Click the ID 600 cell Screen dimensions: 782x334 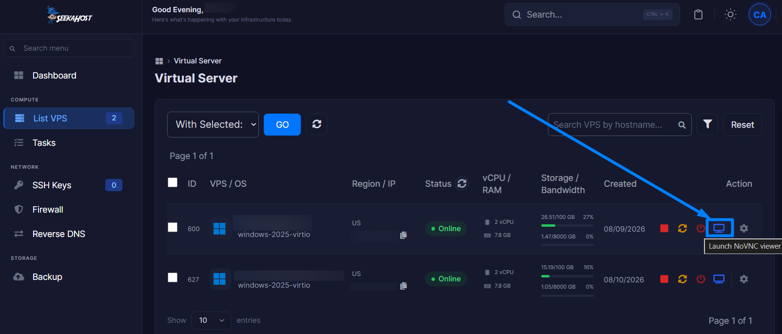[x=194, y=229]
